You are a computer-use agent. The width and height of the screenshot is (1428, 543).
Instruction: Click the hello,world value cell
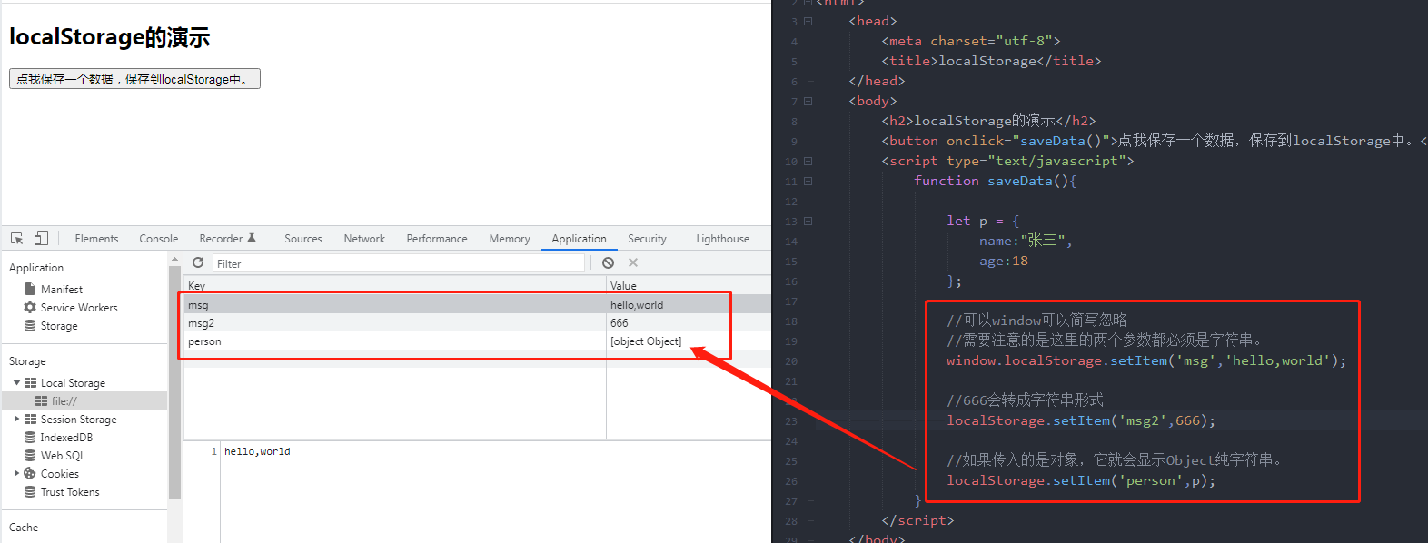click(637, 305)
